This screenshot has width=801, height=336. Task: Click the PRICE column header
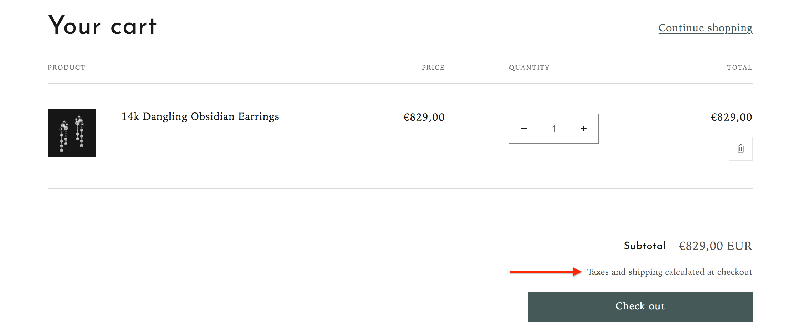[433, 68]
